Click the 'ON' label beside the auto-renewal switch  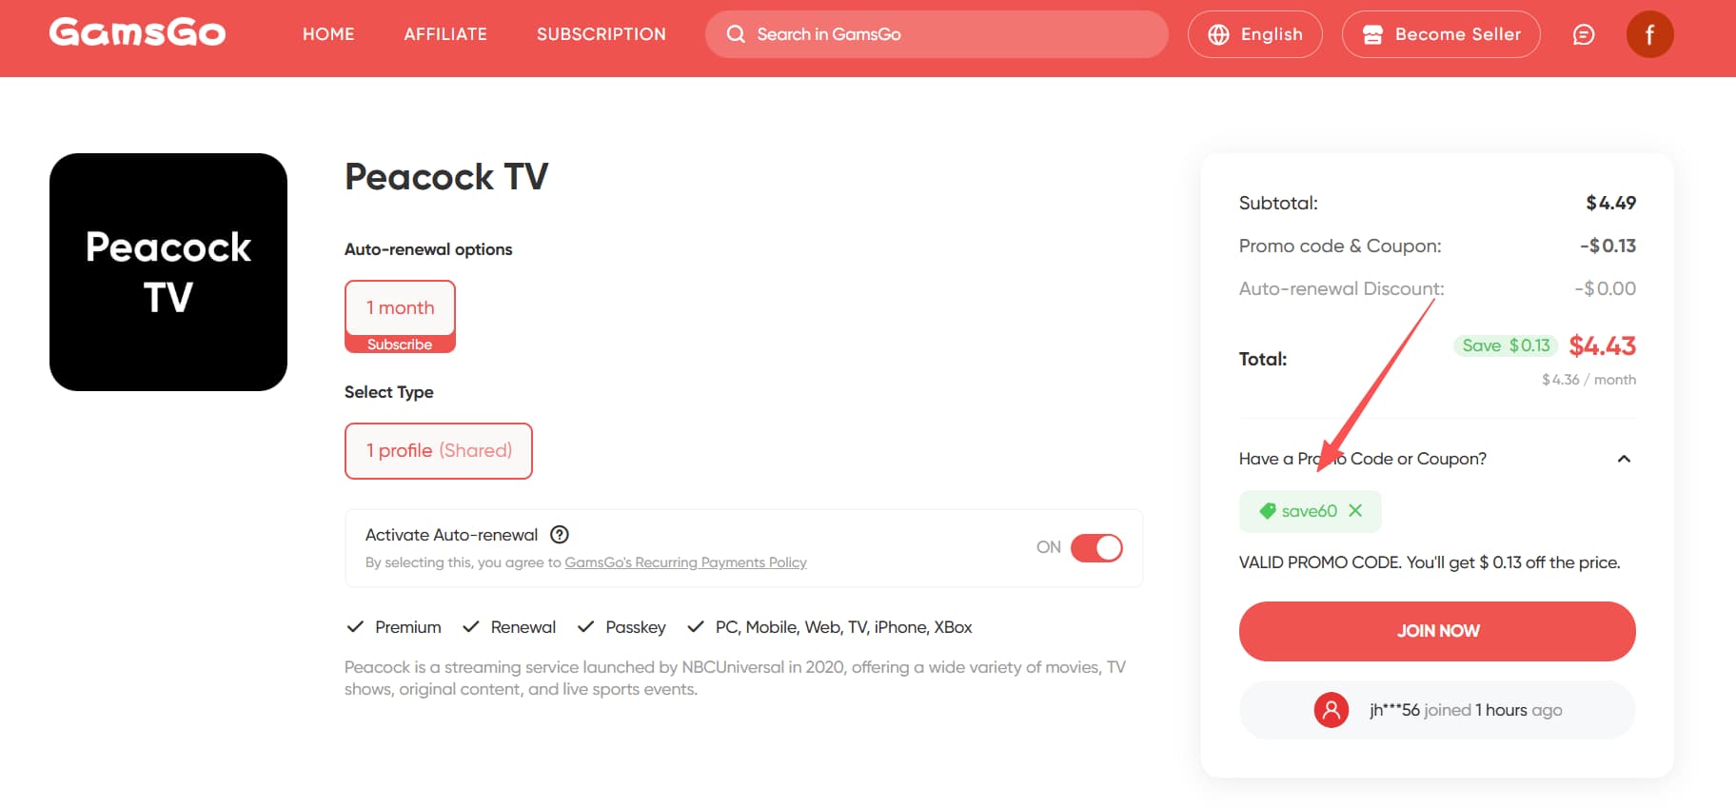pos(1049,547)
